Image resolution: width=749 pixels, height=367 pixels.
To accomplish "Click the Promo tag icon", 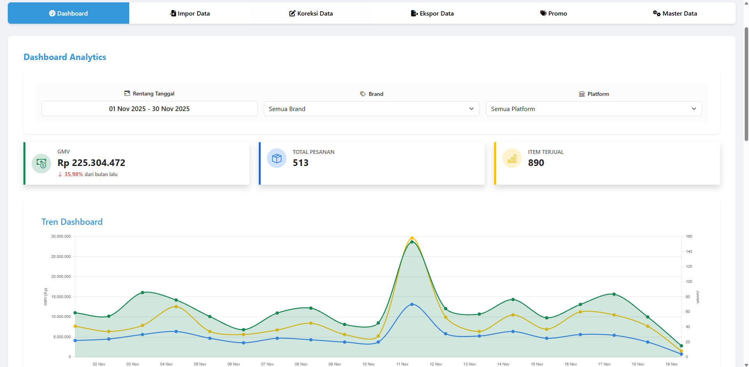I will pos(543,13).
